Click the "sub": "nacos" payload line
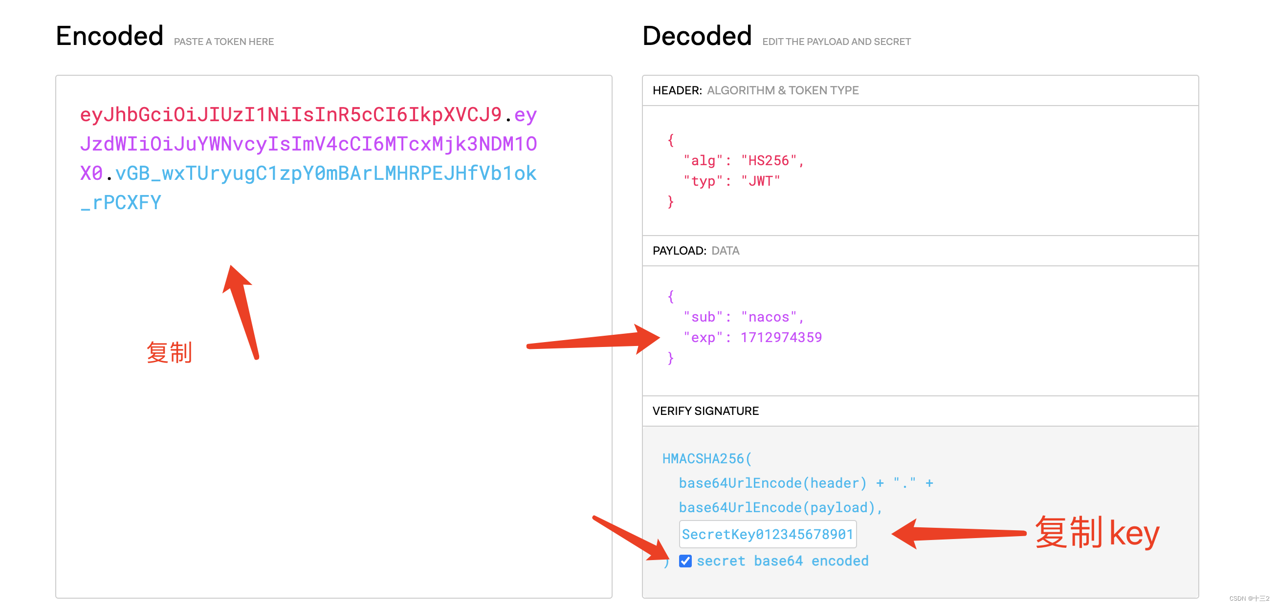Screen dimensions: 1277x606 743,317
